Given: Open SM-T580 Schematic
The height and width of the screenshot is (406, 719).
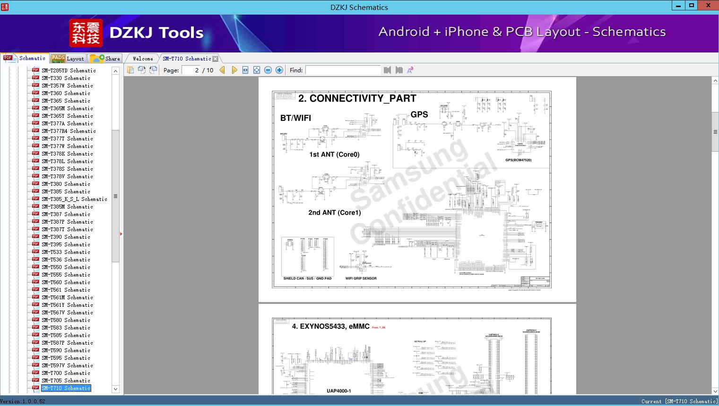Looking at the screenshot, I should (x=66, y=320).
